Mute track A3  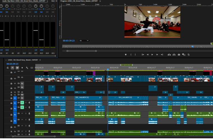[22, 113]
